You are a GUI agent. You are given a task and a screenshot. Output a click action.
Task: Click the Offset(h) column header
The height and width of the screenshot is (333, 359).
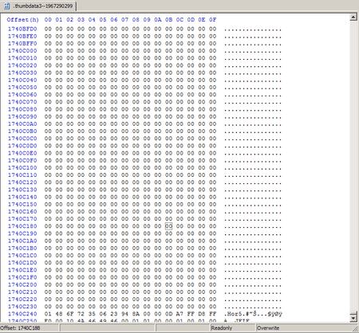click(x=23, y=20)
